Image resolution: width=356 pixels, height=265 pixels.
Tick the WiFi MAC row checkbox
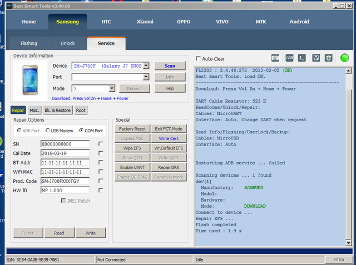[101, 172]
